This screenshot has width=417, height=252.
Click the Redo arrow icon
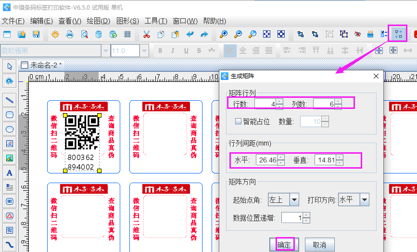(x=204, y=34)
